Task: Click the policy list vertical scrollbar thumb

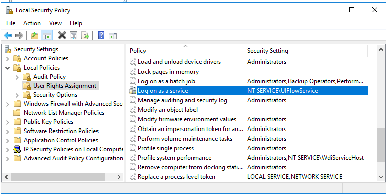Action: 380,145
